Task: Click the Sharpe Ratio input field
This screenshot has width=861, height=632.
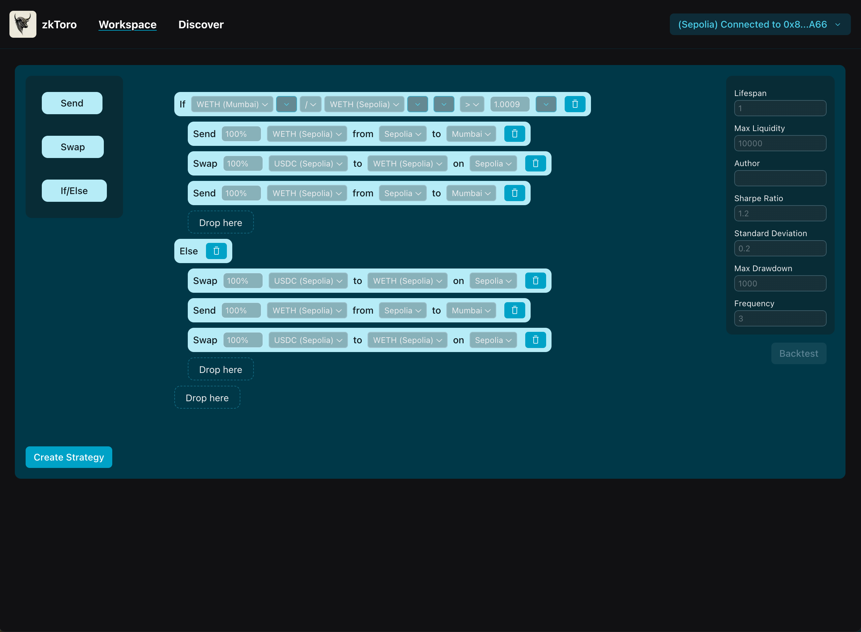Action: point(780,214)
